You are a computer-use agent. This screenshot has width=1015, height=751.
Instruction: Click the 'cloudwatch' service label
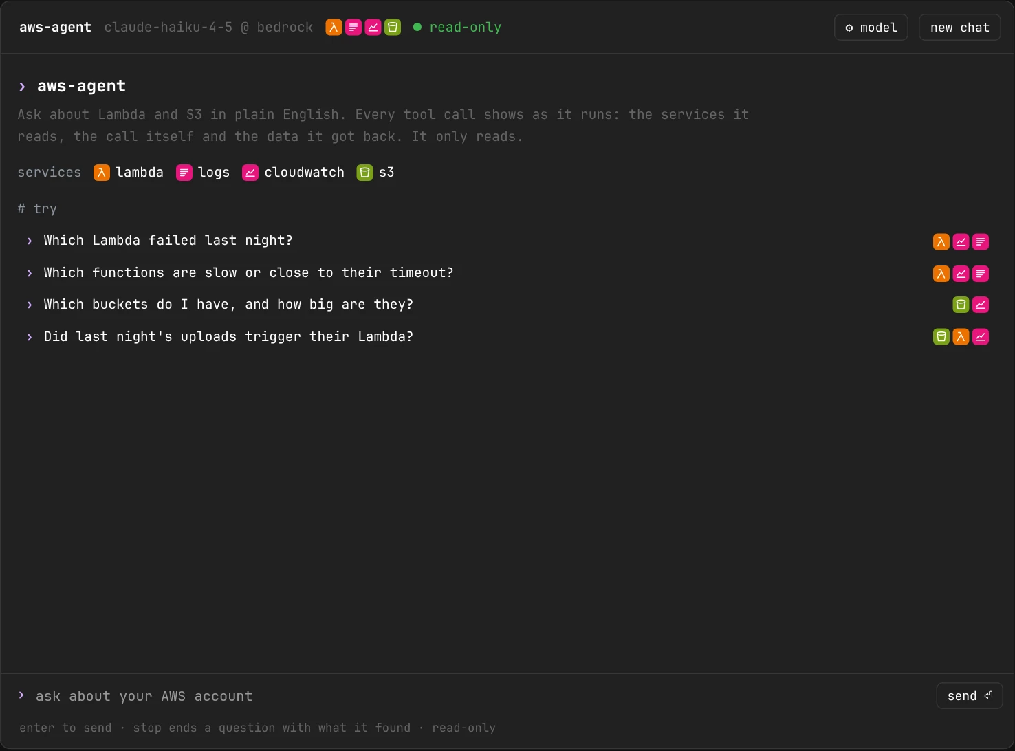(x=304, y=173)
